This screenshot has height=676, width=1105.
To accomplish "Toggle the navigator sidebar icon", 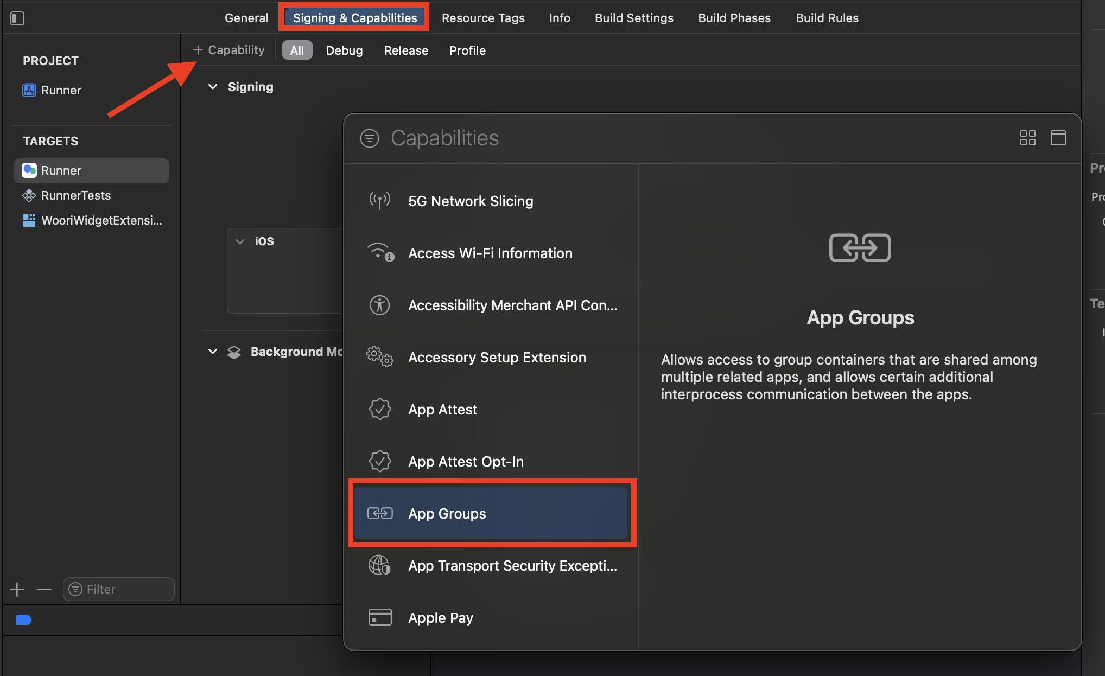I will coord(17,18).
